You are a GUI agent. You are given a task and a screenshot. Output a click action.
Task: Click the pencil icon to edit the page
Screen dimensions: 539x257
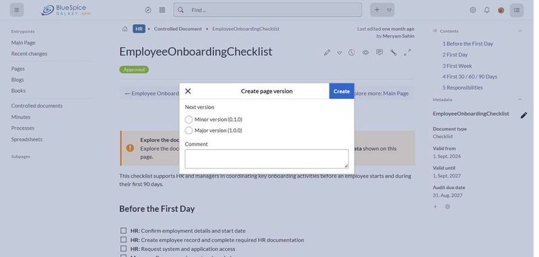[x=327, y=52]
